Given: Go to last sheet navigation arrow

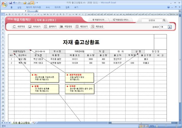Looking at the screenshot, I should (x=10, y=123).
